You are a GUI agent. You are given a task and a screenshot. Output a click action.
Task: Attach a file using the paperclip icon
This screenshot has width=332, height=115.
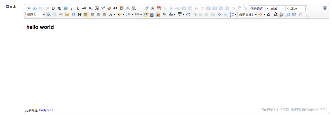tap(219, 15)
